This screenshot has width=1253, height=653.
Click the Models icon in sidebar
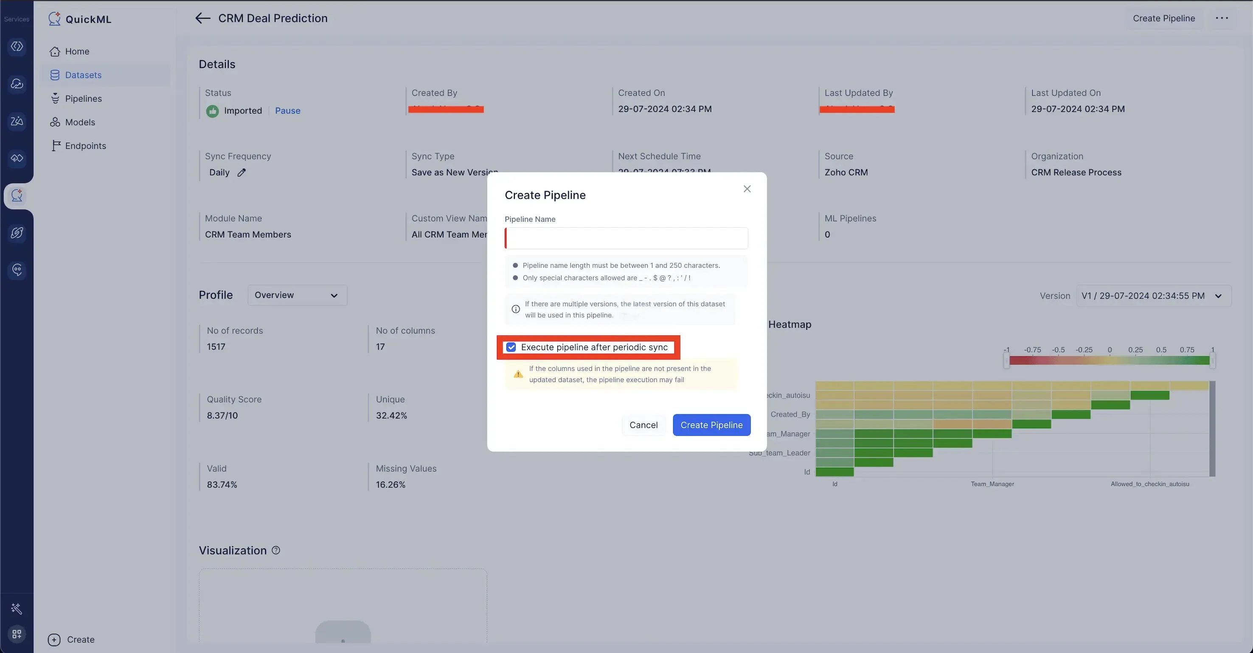[x=55, y=122]
